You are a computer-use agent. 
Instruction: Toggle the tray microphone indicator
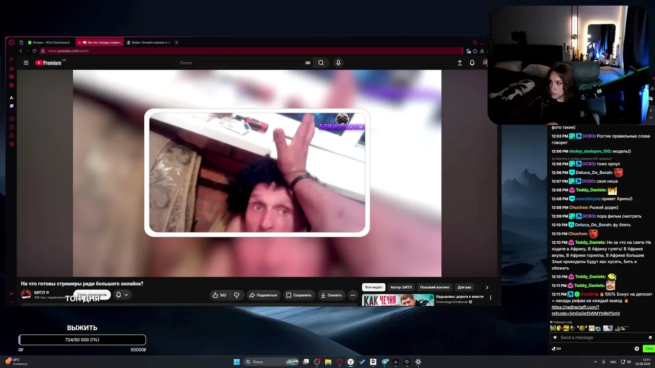[x=603, y=362]
